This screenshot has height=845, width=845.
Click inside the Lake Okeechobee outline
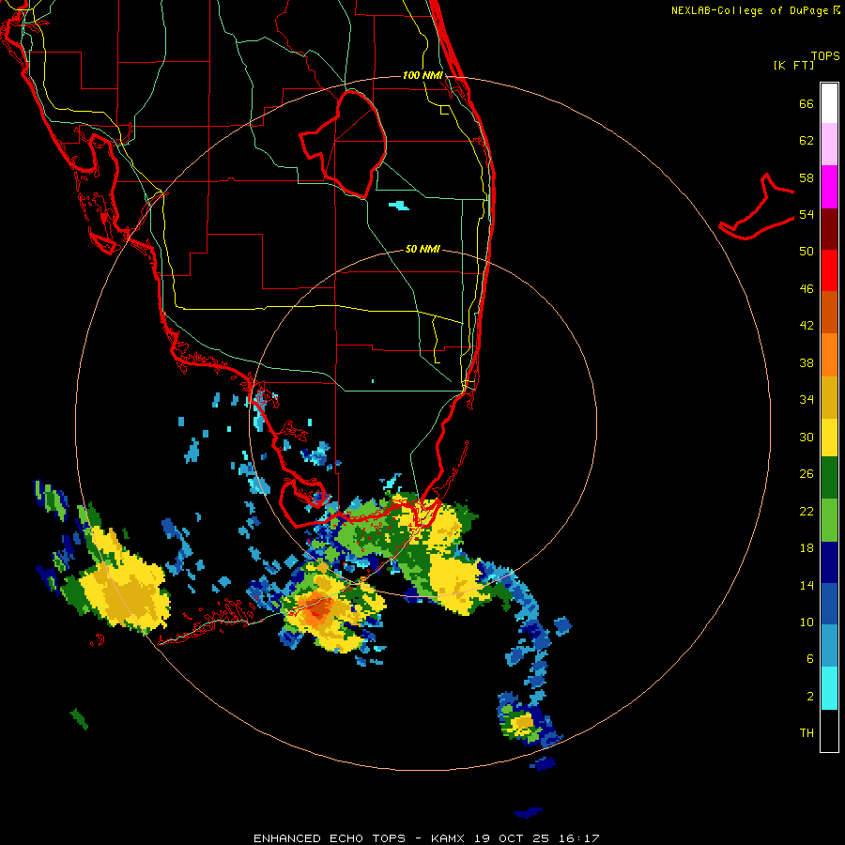[353, 146]
